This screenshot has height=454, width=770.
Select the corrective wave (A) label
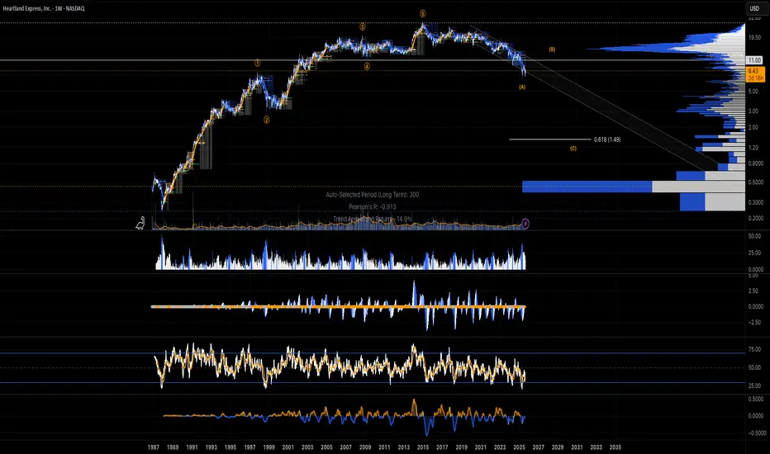[x=522, y=87]
